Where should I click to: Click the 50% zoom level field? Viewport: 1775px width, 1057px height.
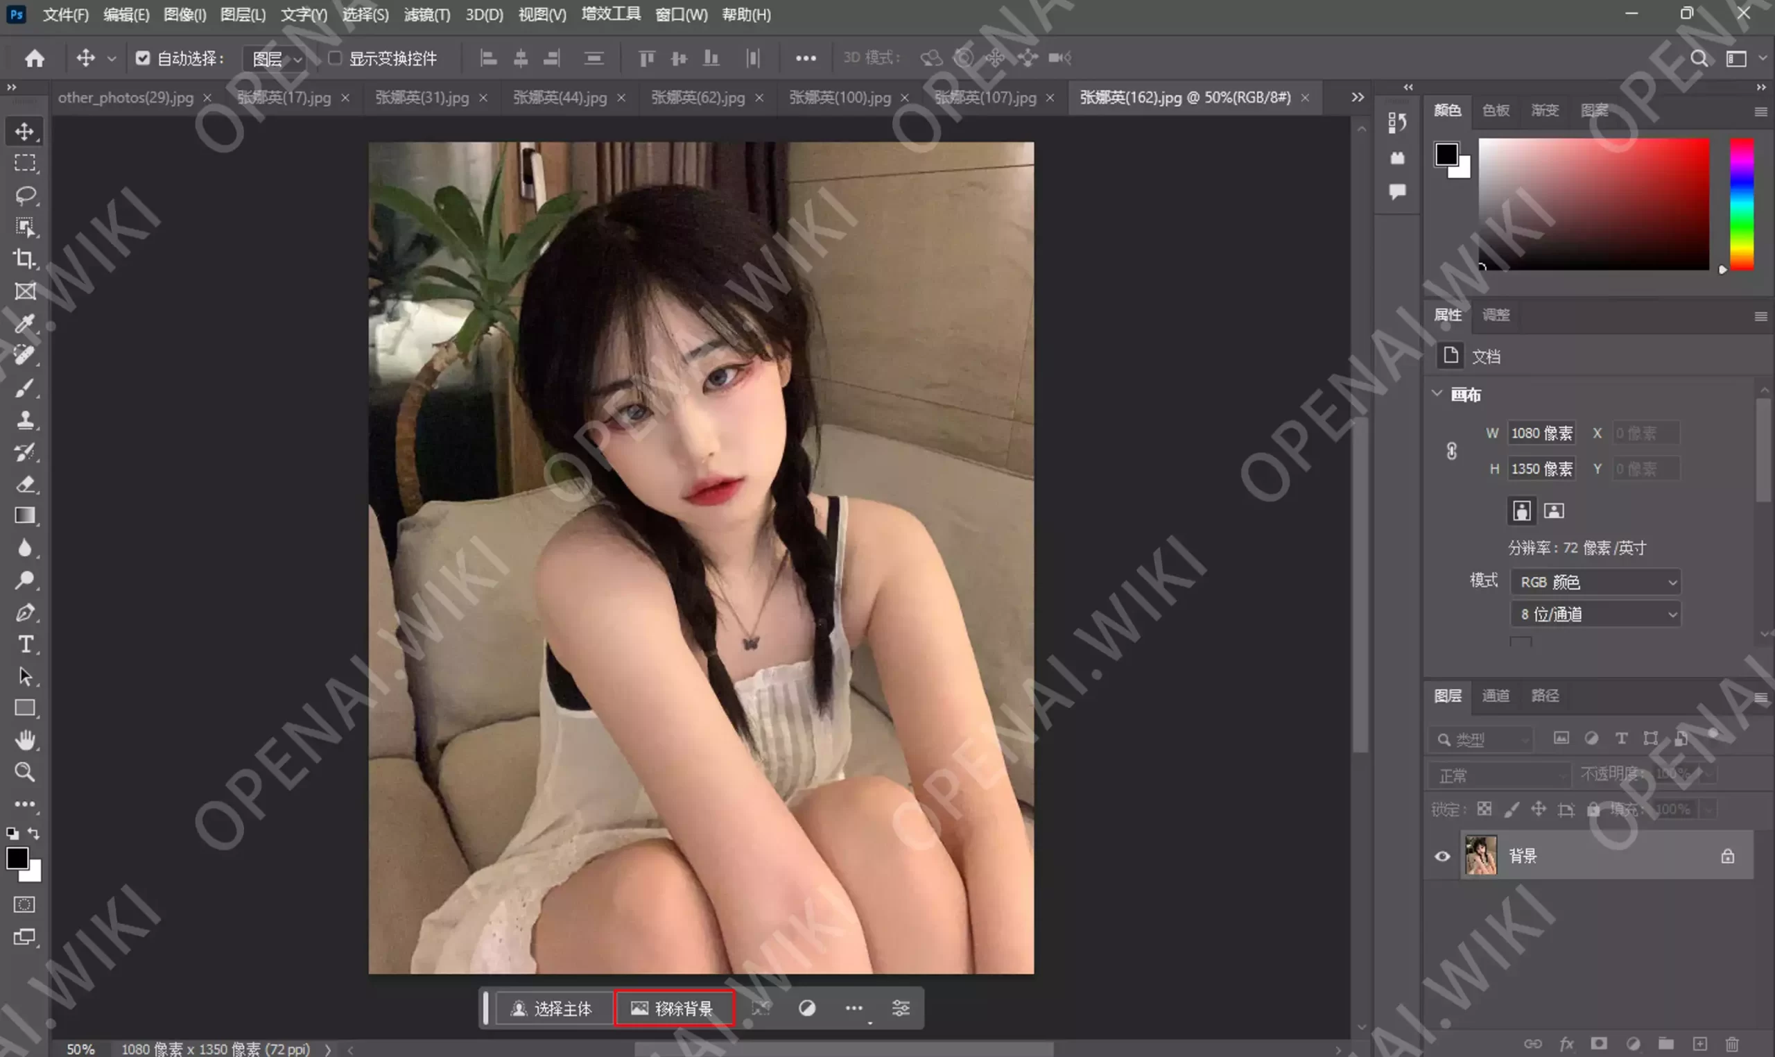tap(80, 1049)
